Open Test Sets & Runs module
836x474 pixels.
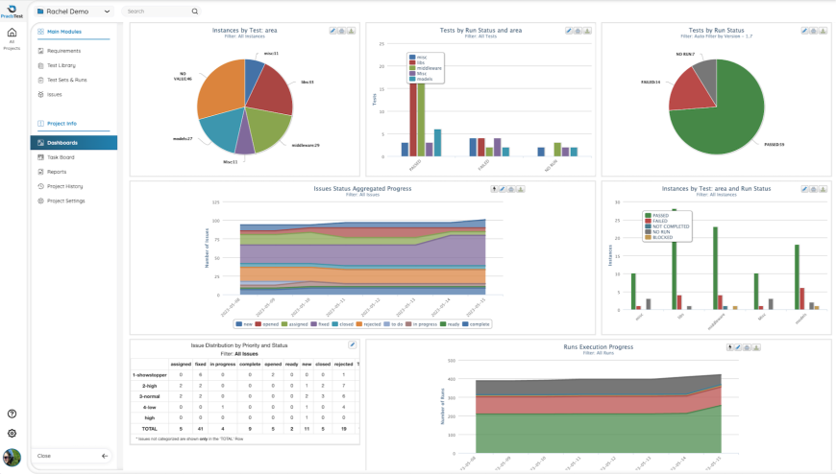pyautogui.click(x=66, y=80)
